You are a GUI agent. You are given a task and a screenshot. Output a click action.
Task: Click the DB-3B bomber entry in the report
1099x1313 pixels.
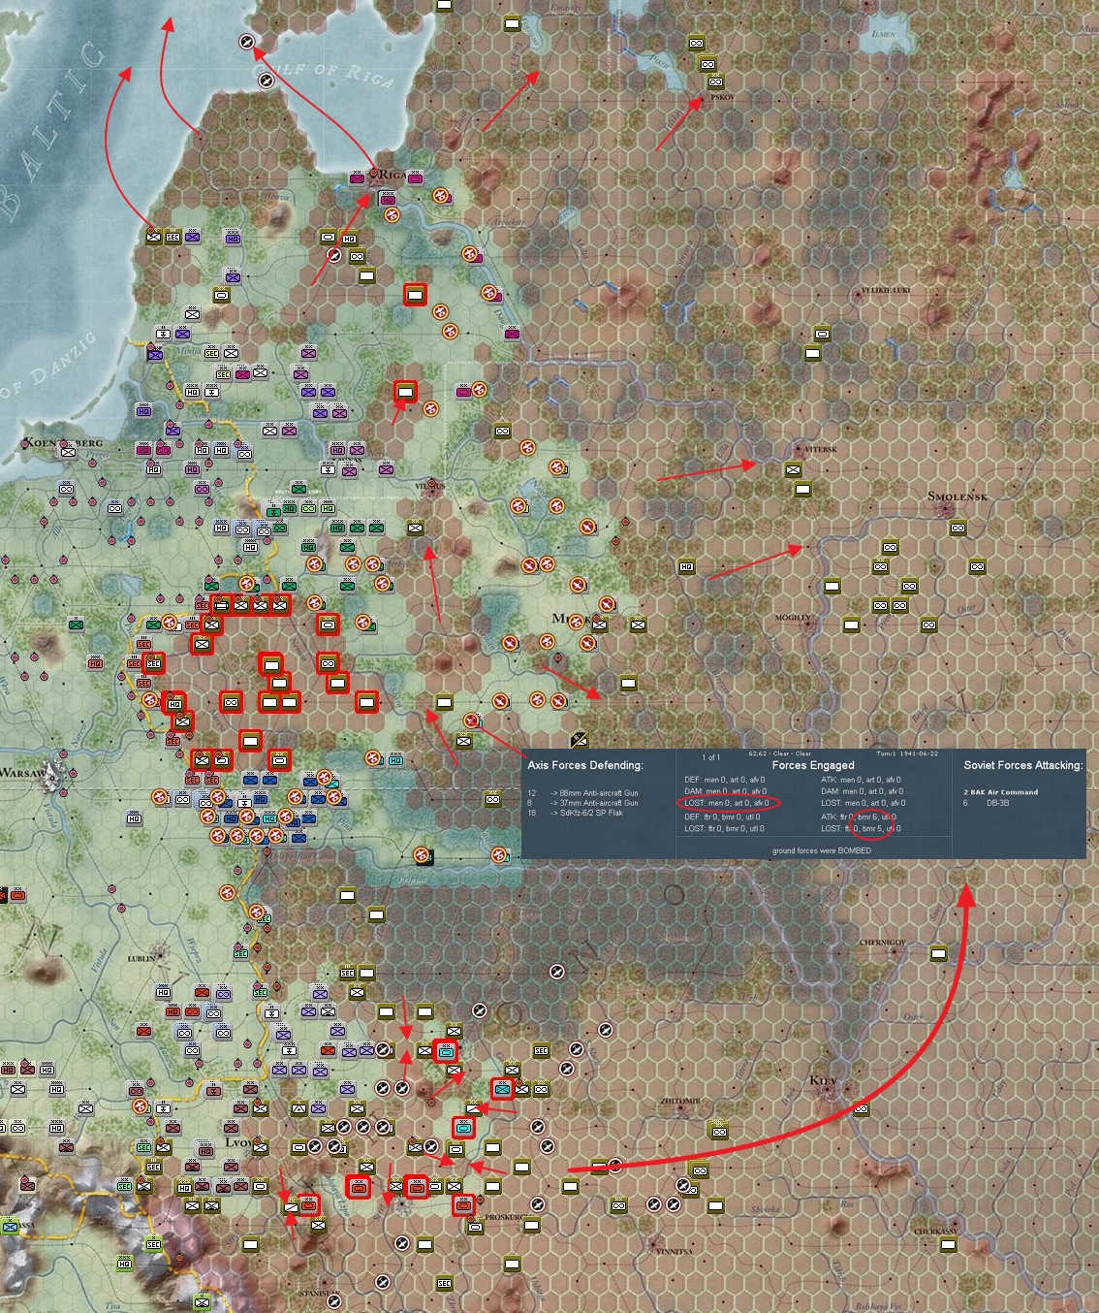point(999,803)
